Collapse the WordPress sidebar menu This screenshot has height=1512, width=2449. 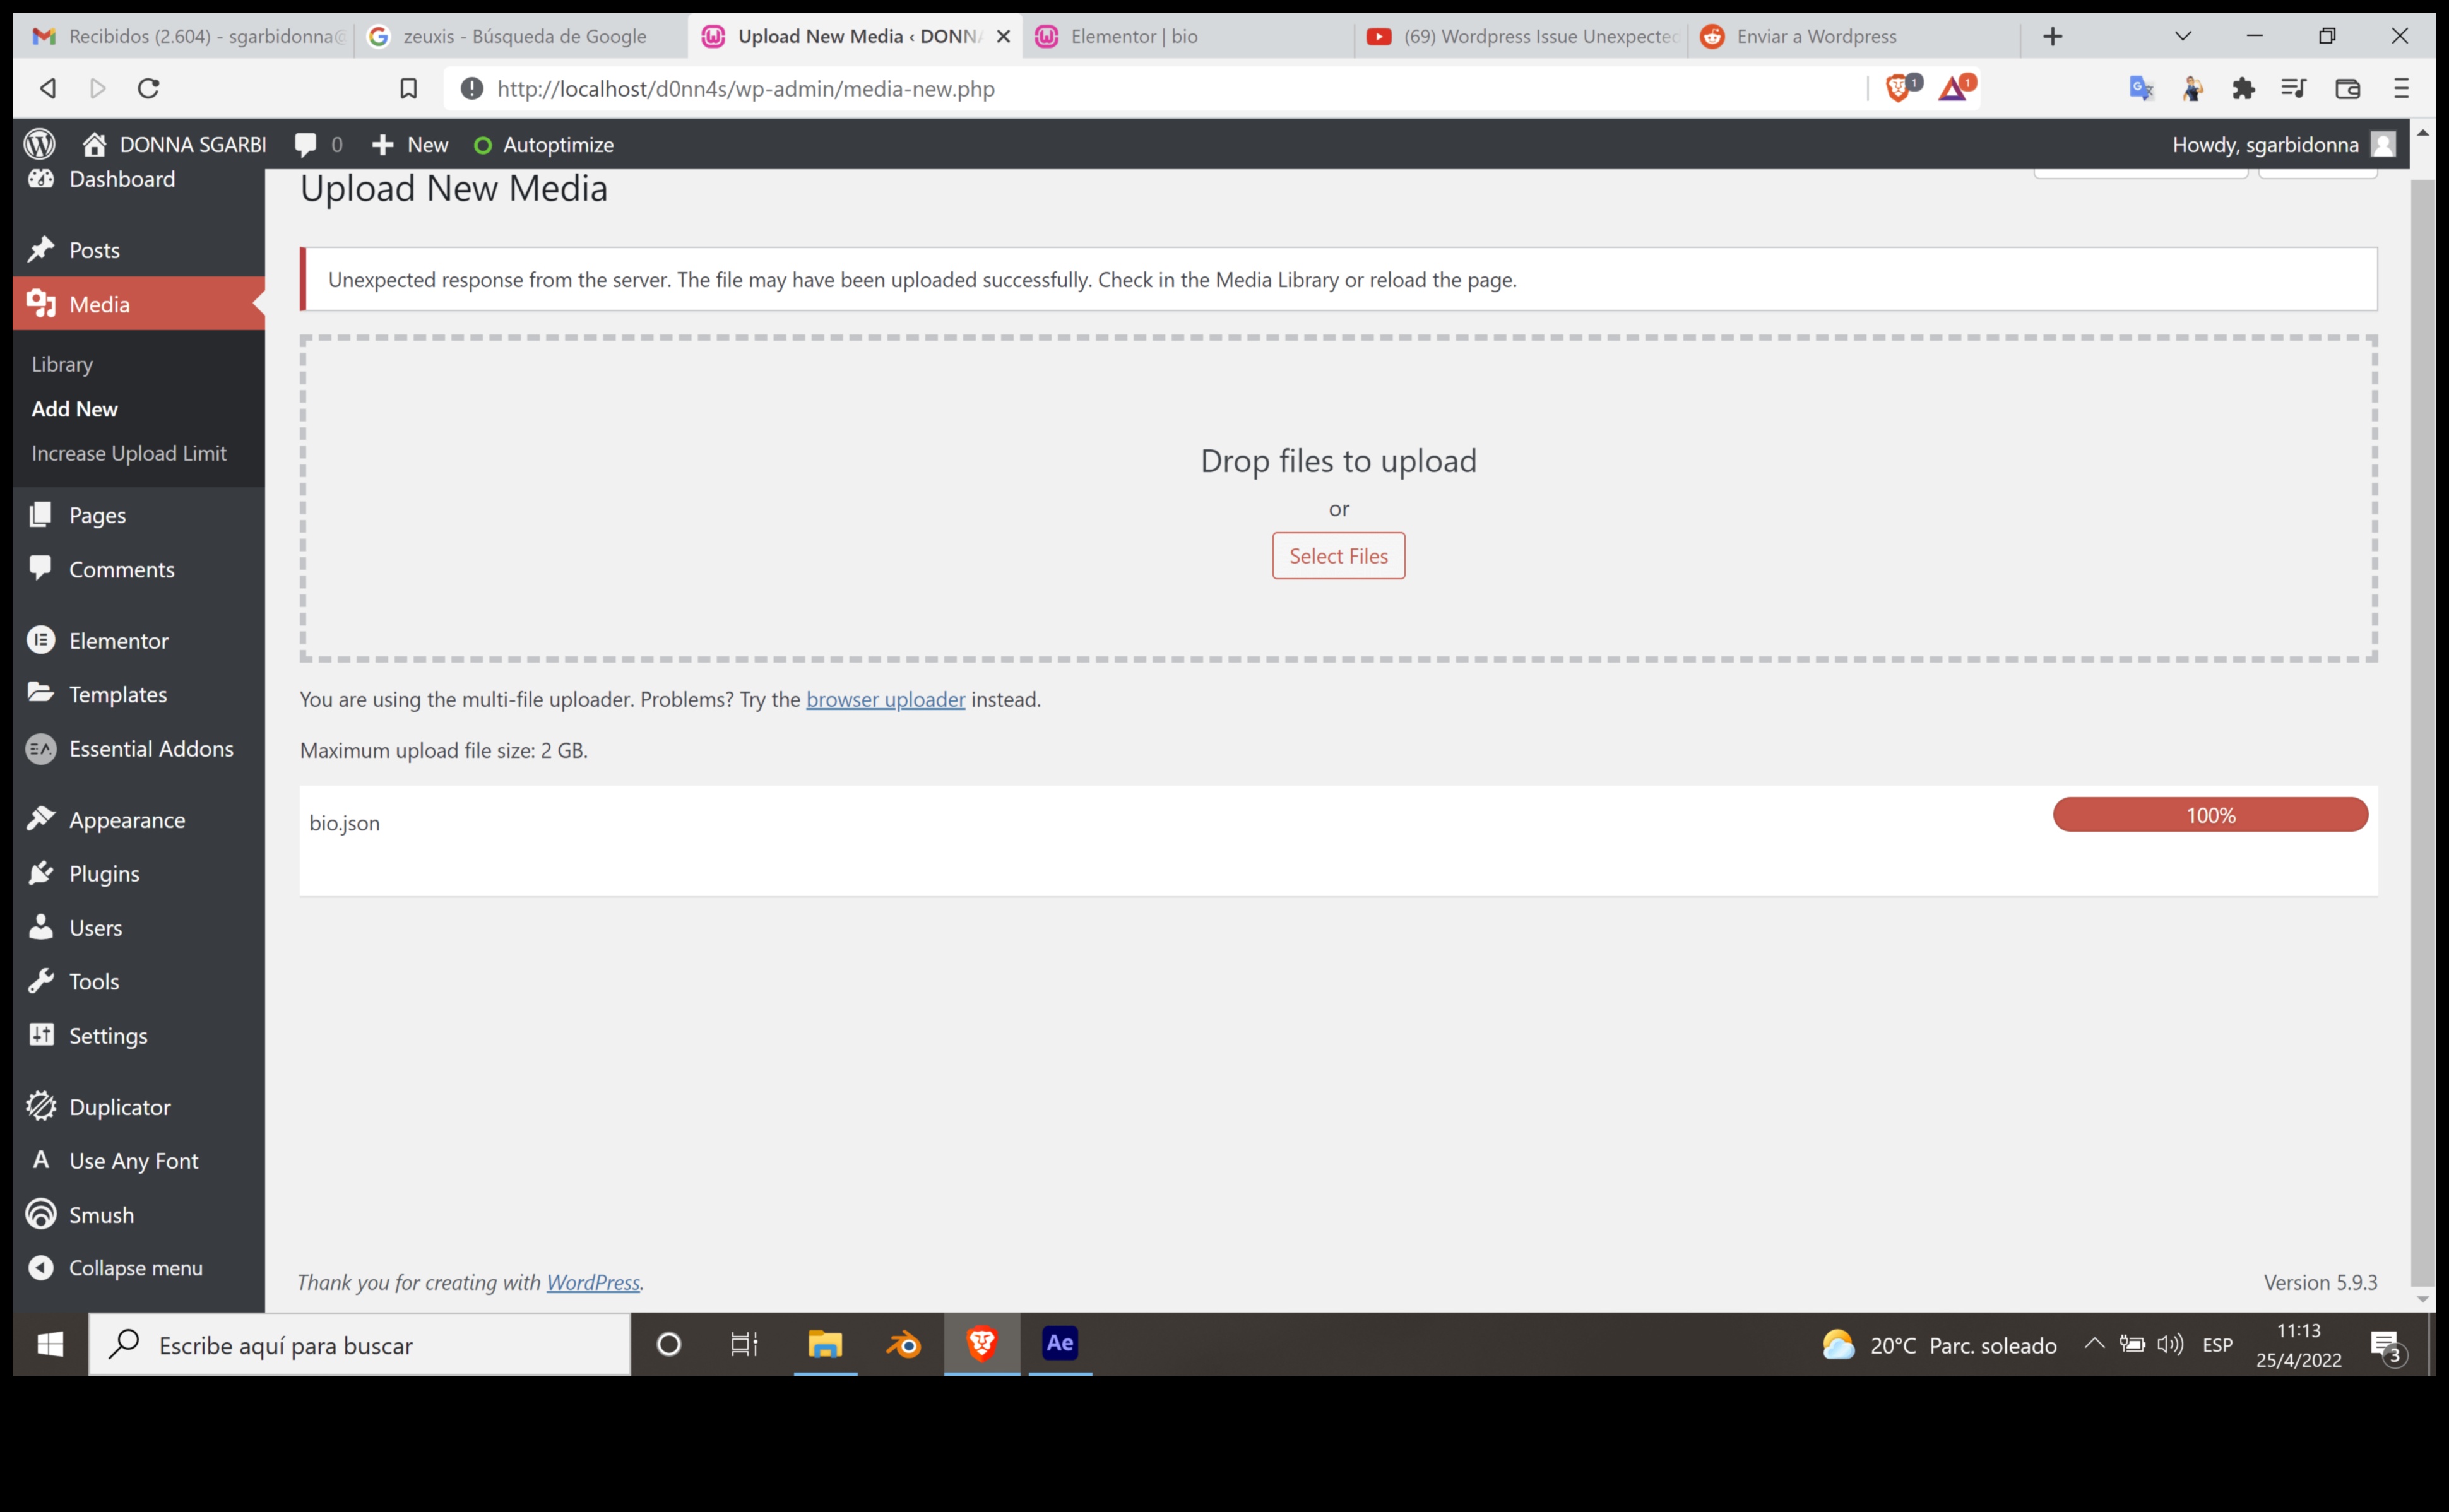point(134,1267)
